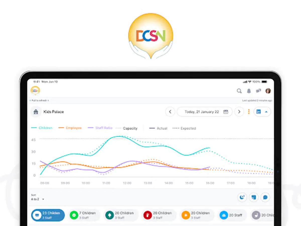This screenshot has height=226, width=301.
Task: Click the Today, 21 January 22 date field
Action: click(x=205, y=112)
